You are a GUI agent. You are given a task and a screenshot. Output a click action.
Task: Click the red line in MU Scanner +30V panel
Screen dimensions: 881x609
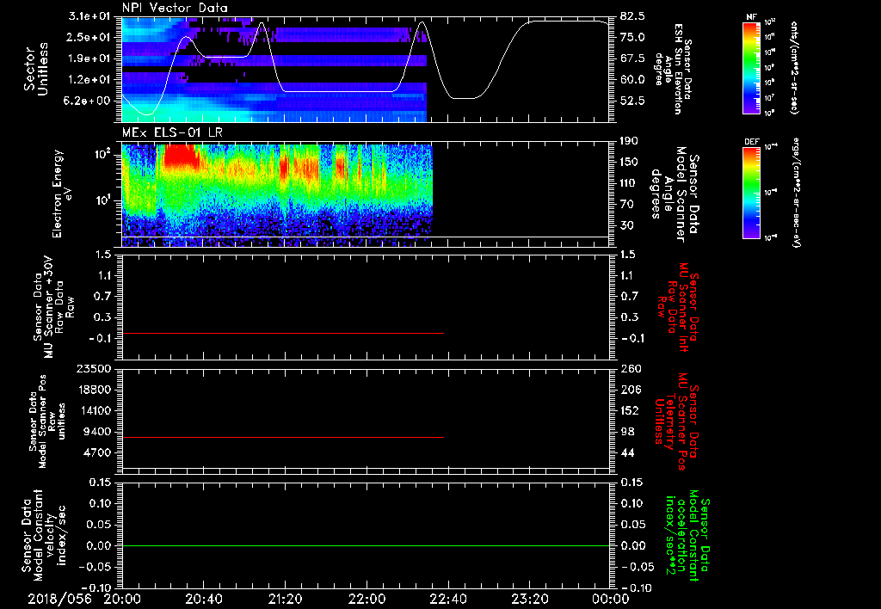(x=282, y=333)
